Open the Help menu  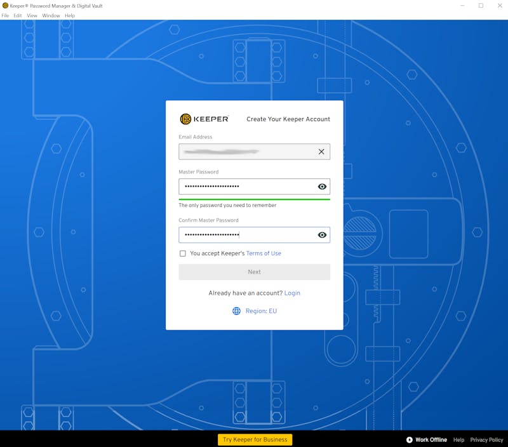(70, 15)
